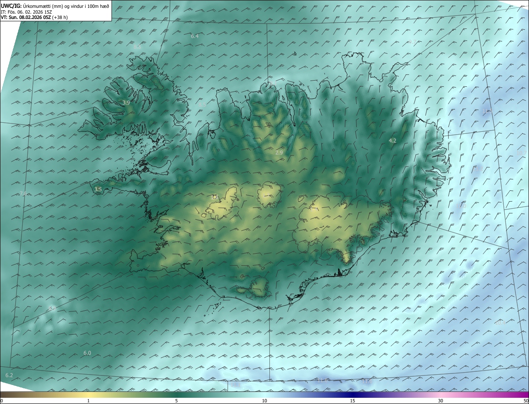529x404 pixels.
Task: Click the 50 tick label on the color scale
Action: [526, 401]
